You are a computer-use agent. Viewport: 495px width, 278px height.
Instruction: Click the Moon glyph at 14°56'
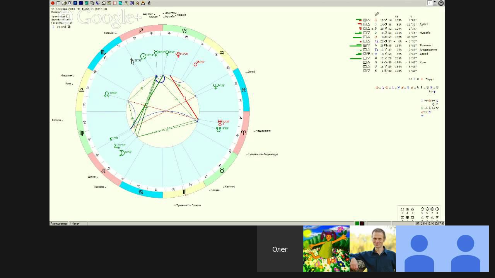point(121,153)
